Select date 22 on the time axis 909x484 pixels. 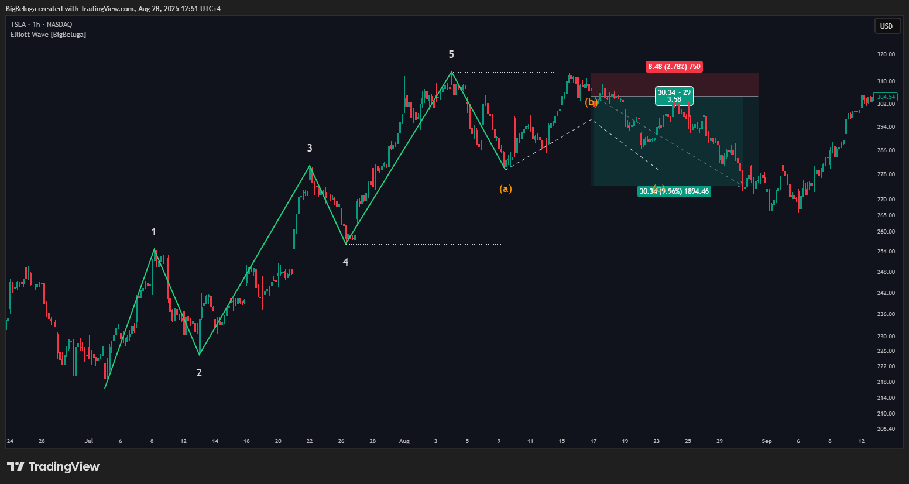tap(310, 441)
